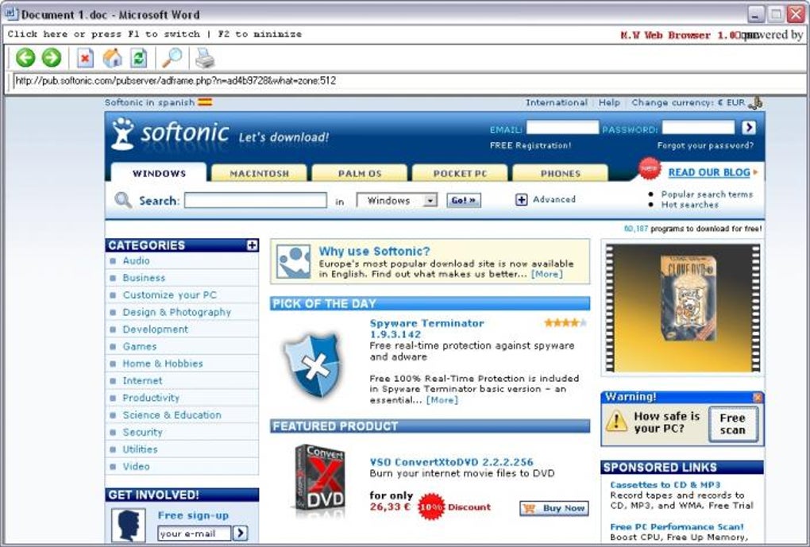Image resolution: width=810 pixels, height=547 pixels.
Task: Open the Audio category
Action: click(136, 261)
